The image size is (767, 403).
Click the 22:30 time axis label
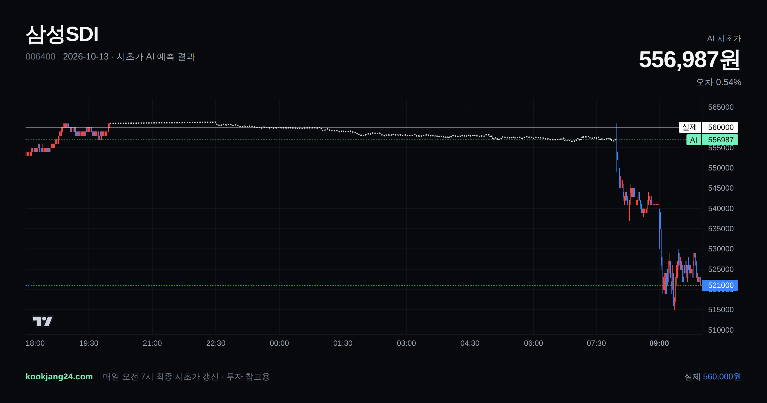216,343
